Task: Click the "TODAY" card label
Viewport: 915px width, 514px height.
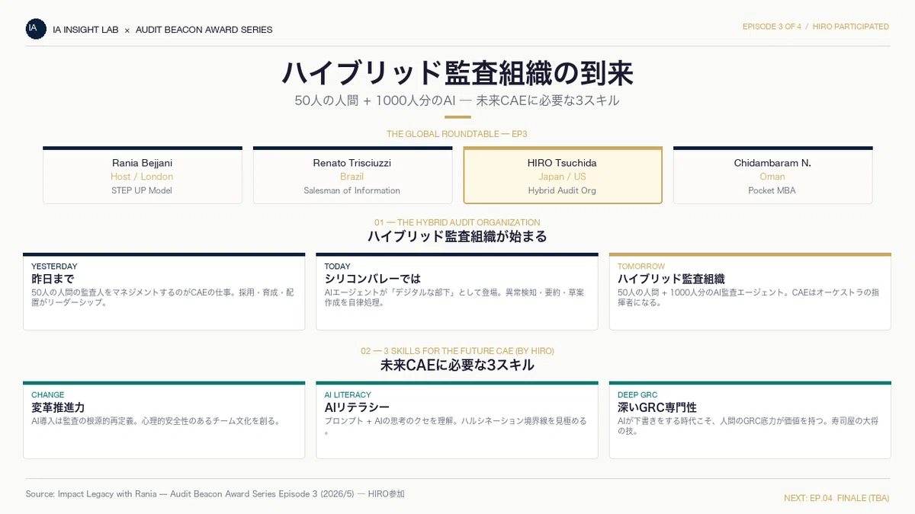Action: (x=337, y=267)
